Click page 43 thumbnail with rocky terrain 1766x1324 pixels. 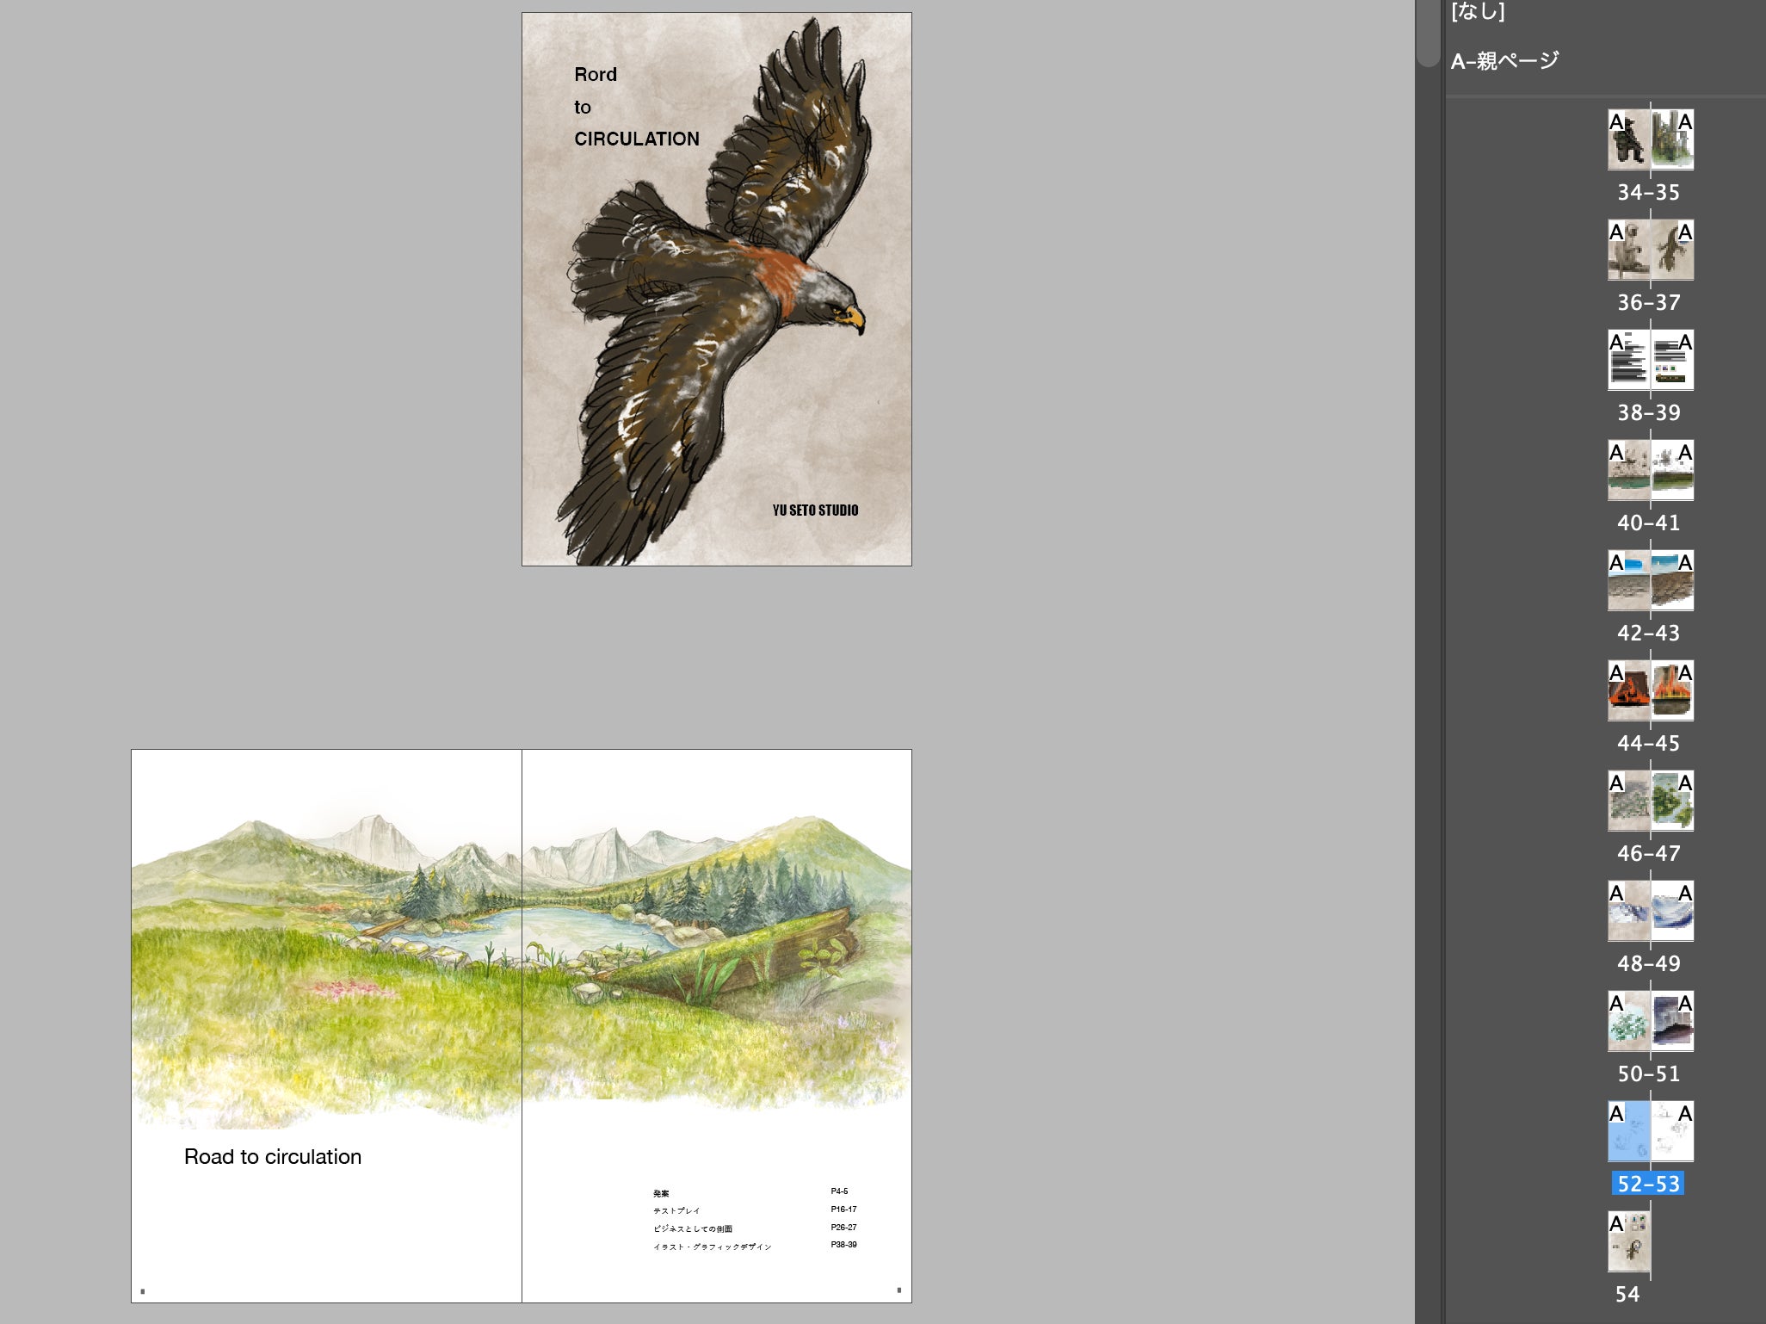click(x=1673, y=580)
